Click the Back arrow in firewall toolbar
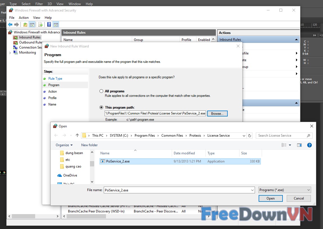Screen dimensions: 323x229 click(10, 25)
